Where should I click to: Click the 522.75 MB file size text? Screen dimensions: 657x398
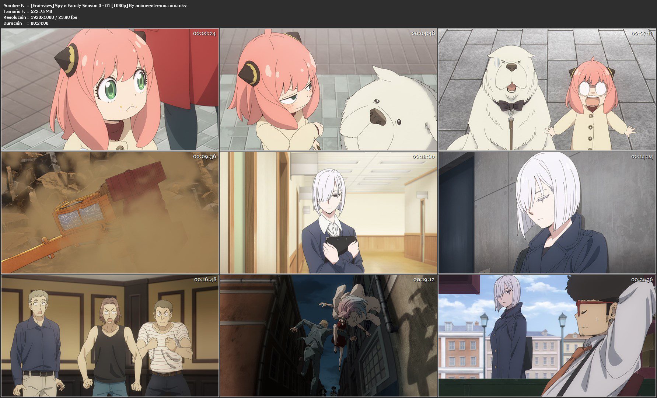coord(42,11)
